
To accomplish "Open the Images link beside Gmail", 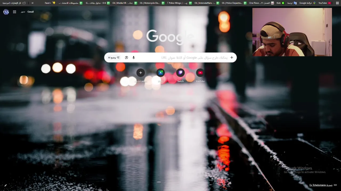I will click(x=23, y=12).
